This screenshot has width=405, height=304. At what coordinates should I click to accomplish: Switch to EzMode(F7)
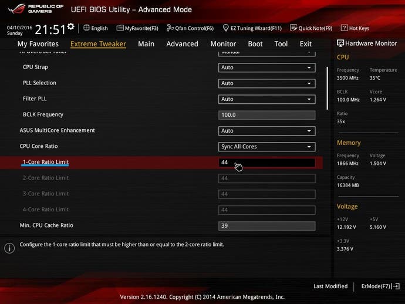tap(380, 286)
